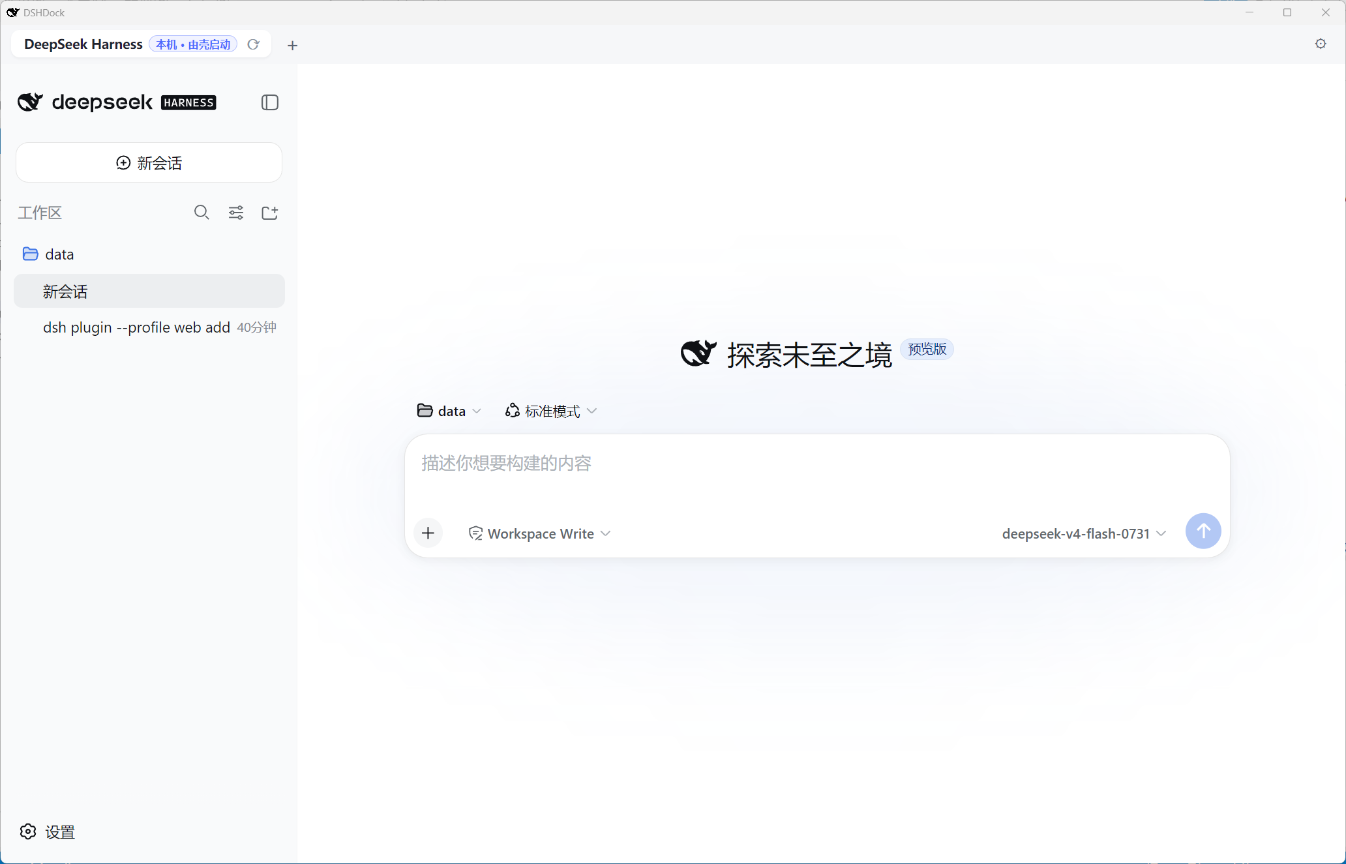Viewport: 1346px width, 864px height.
Task: Send the prompt with the arrow button
Action: coord(1203,531)
